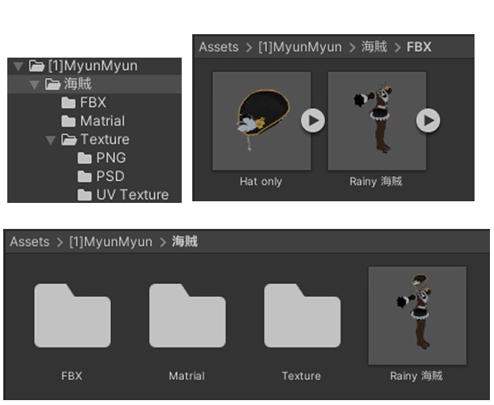Click [1]MyunMyun in the lower breadcrumb path

point(111,242)
